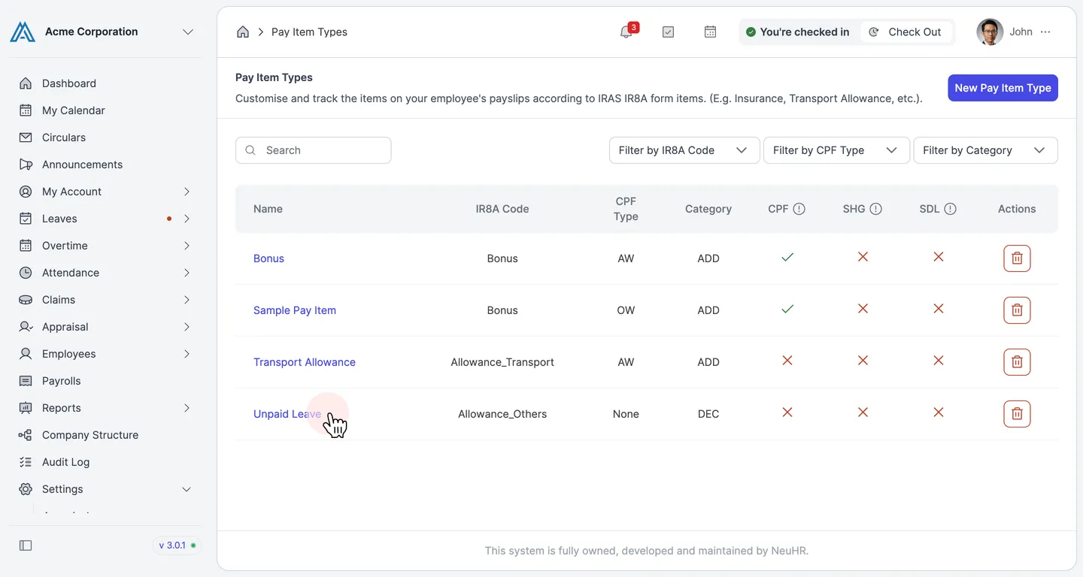1083x577 pixels.
Task: Click the v 3.0.1 version badge
Action: (177, 545)
